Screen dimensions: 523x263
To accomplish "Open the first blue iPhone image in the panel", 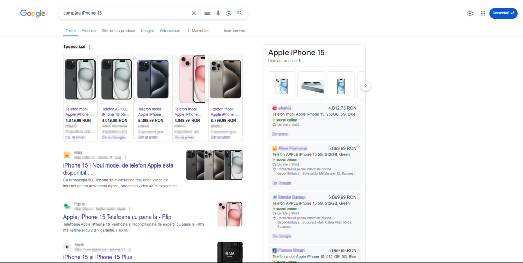I will (281, 85).
